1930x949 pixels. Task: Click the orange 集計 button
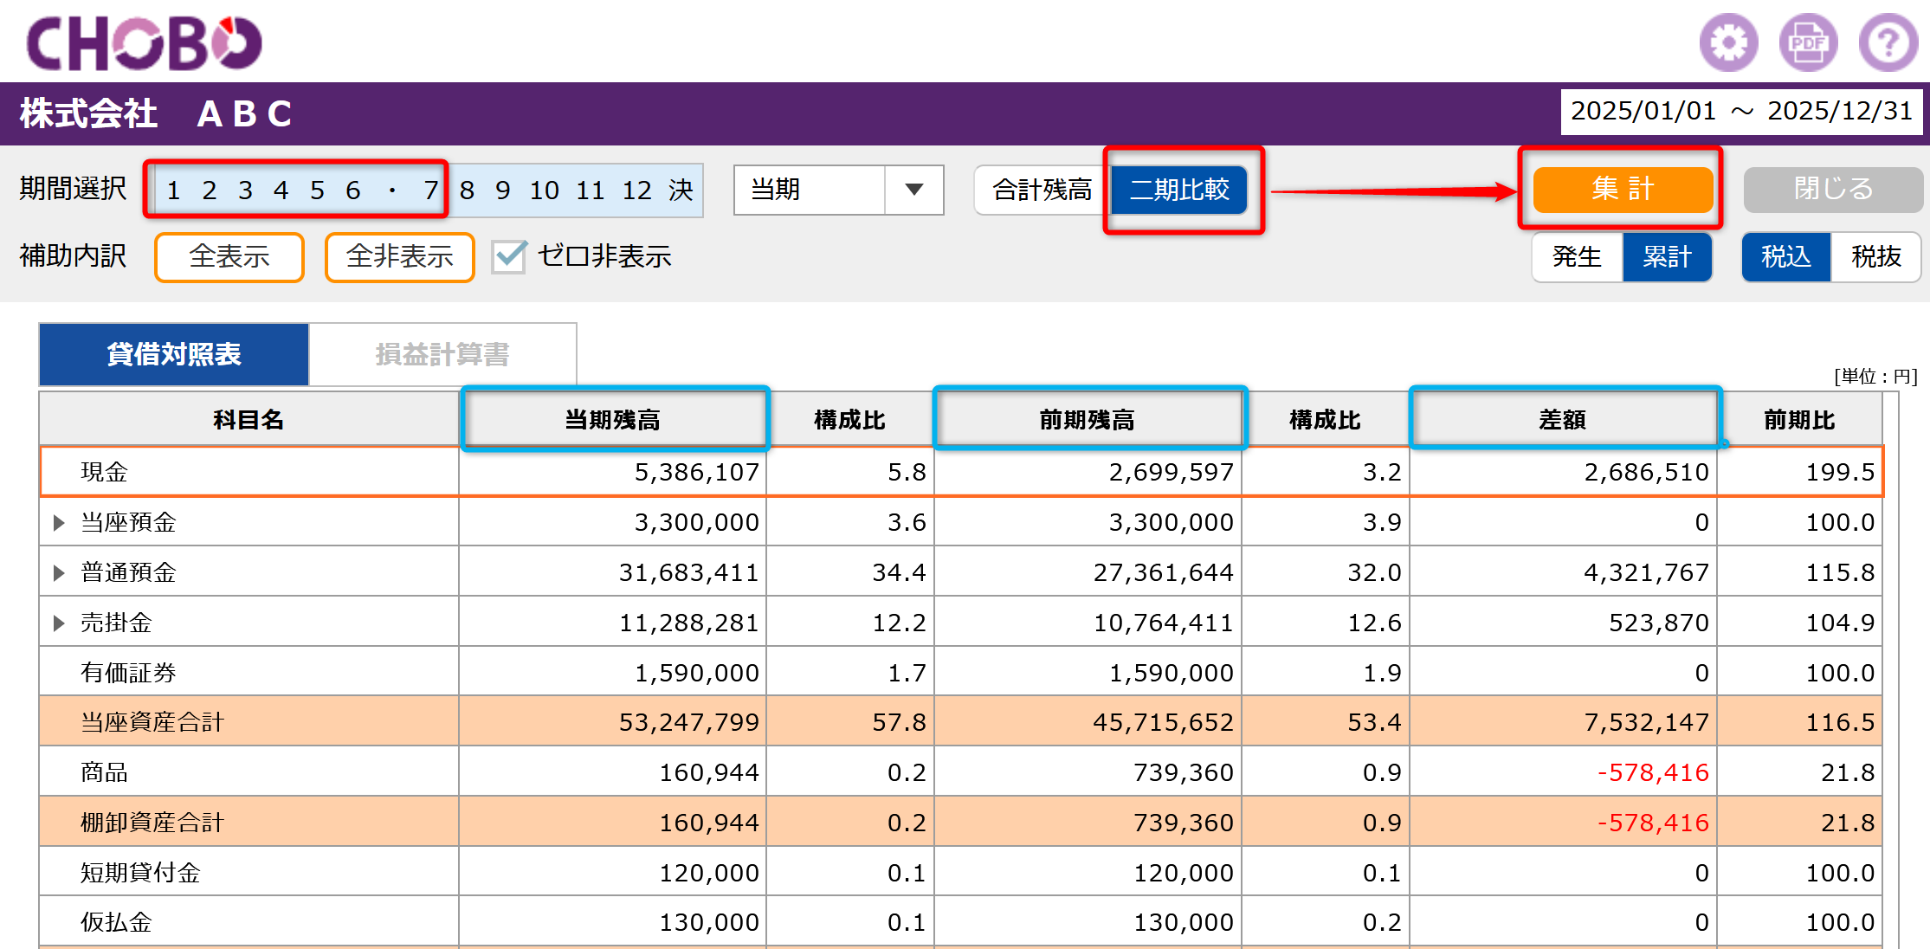(x=1623, y=190)
